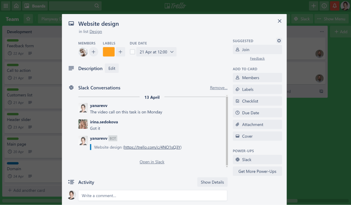Viewport: 351px width, 205px height.
Task: Open the Boards menu
Action: point(35,6)
